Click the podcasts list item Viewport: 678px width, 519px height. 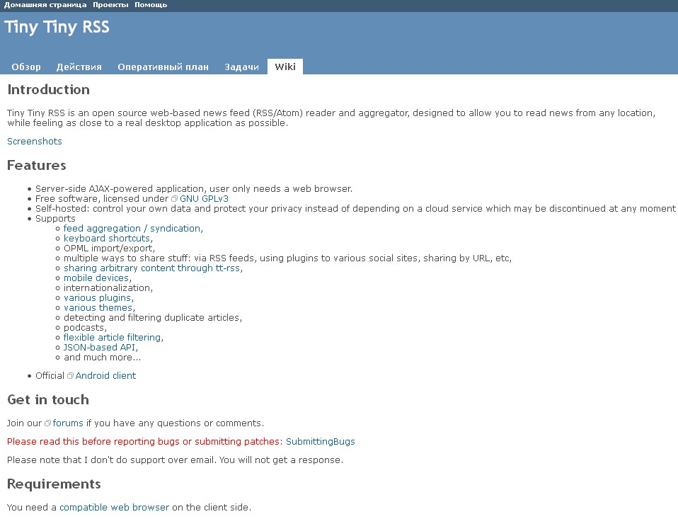(85, 328)
